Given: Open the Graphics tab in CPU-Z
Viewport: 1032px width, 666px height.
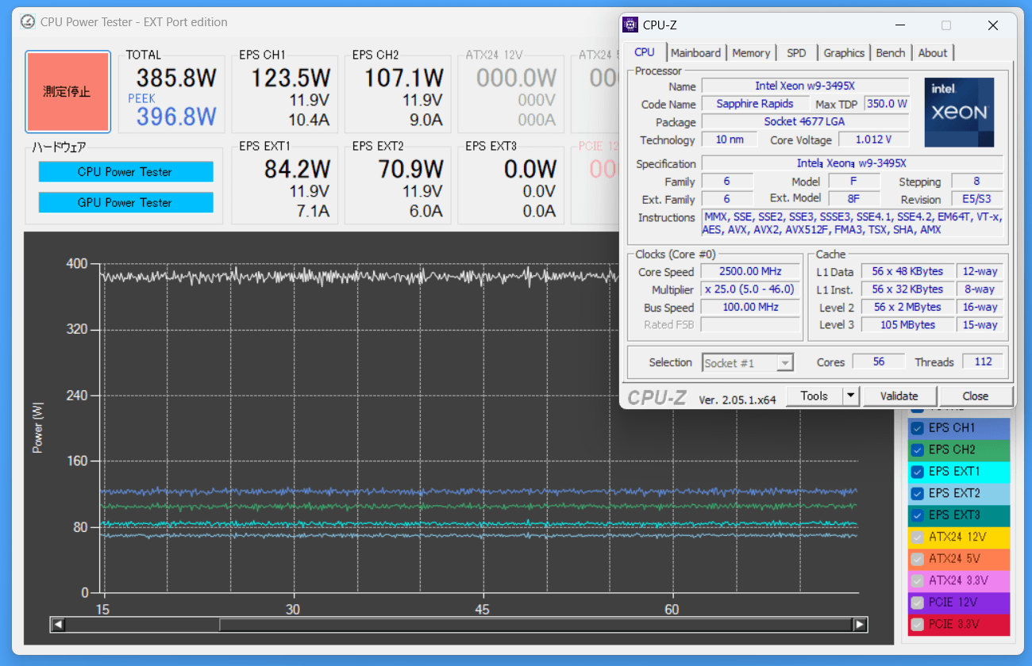Looking at the screenshot, I should (x=844, y=53).
